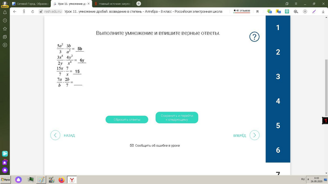
Task: Open history clock icon in sidebar
Action: pos(5,20)
